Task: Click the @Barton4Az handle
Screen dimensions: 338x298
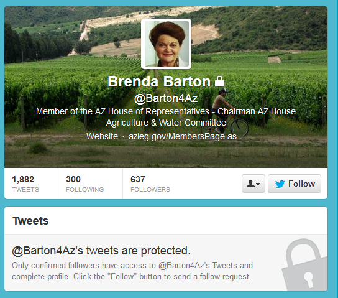Action: (166, 98)
